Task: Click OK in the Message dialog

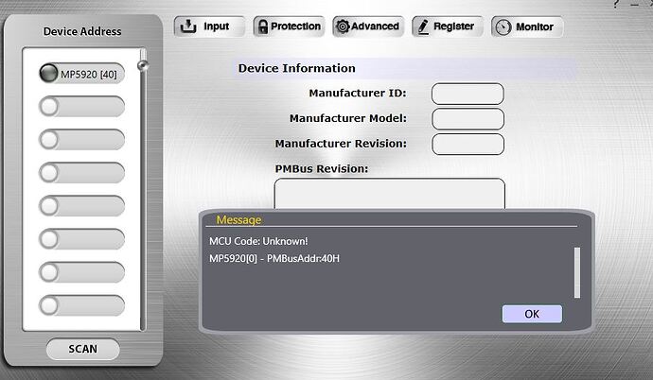Action: tap(532, 314)
